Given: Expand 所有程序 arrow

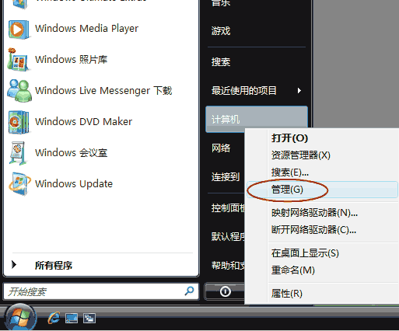Looking at the screenshot, I should [14, 264].
